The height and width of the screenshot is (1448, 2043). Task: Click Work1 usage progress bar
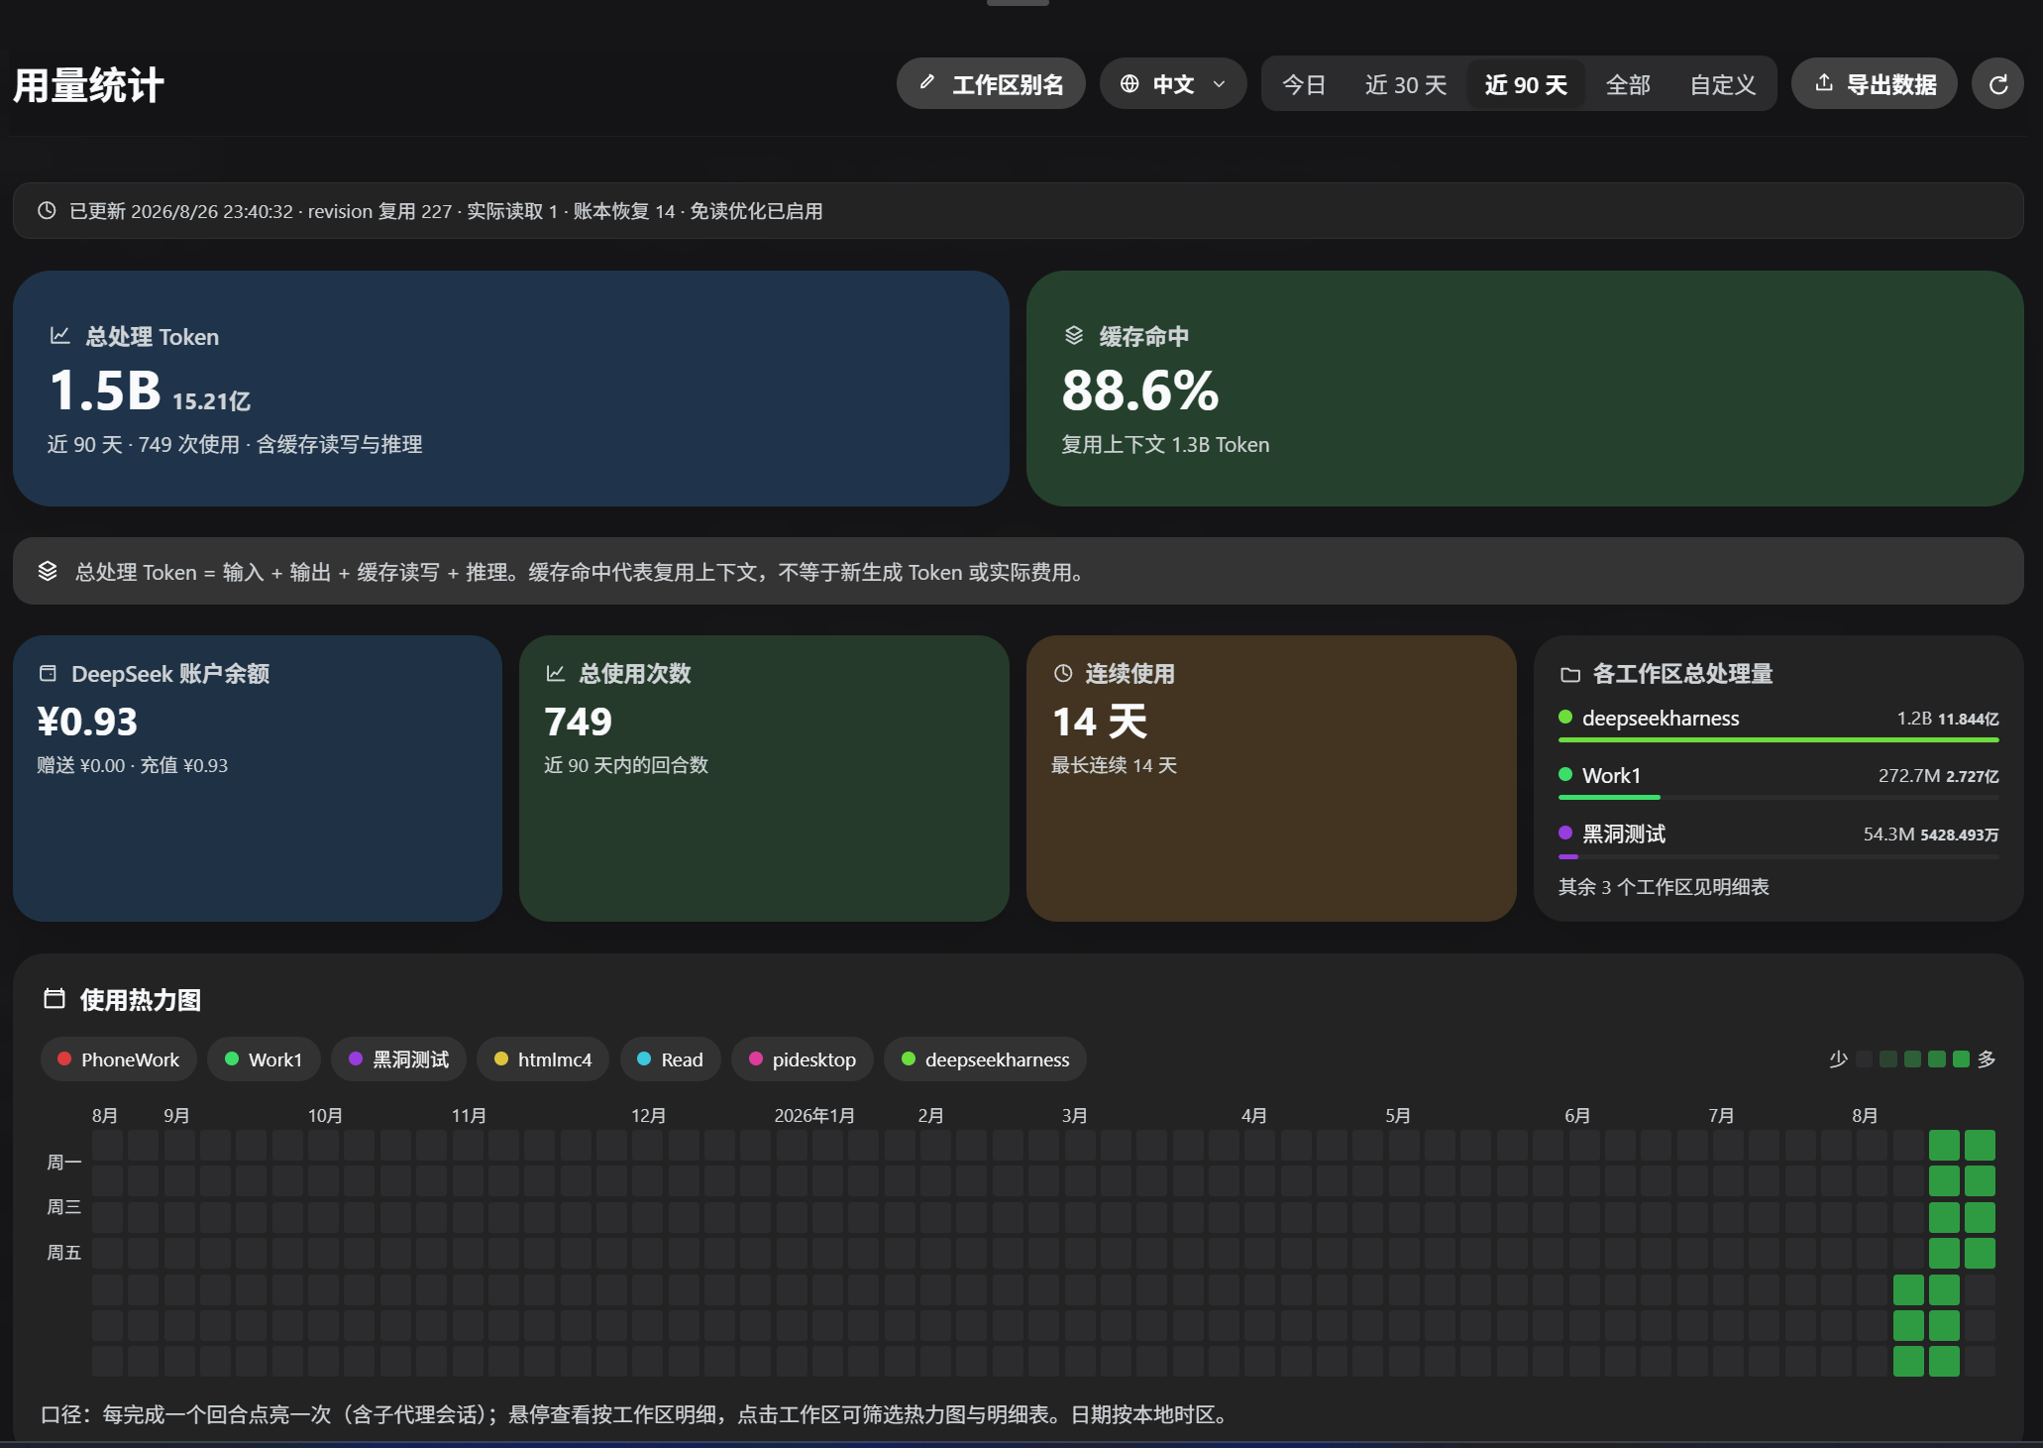pyautogui.click(x=1778, y=797)
